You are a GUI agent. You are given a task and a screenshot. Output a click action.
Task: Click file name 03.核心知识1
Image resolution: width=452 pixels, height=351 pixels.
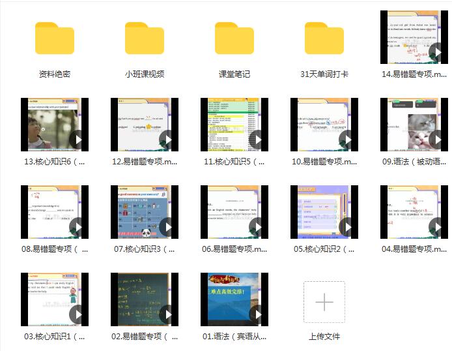coord(55,336)
